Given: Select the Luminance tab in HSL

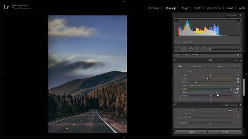Looking at the screenshot, I should pyautogui.click(x=218, y=66).
